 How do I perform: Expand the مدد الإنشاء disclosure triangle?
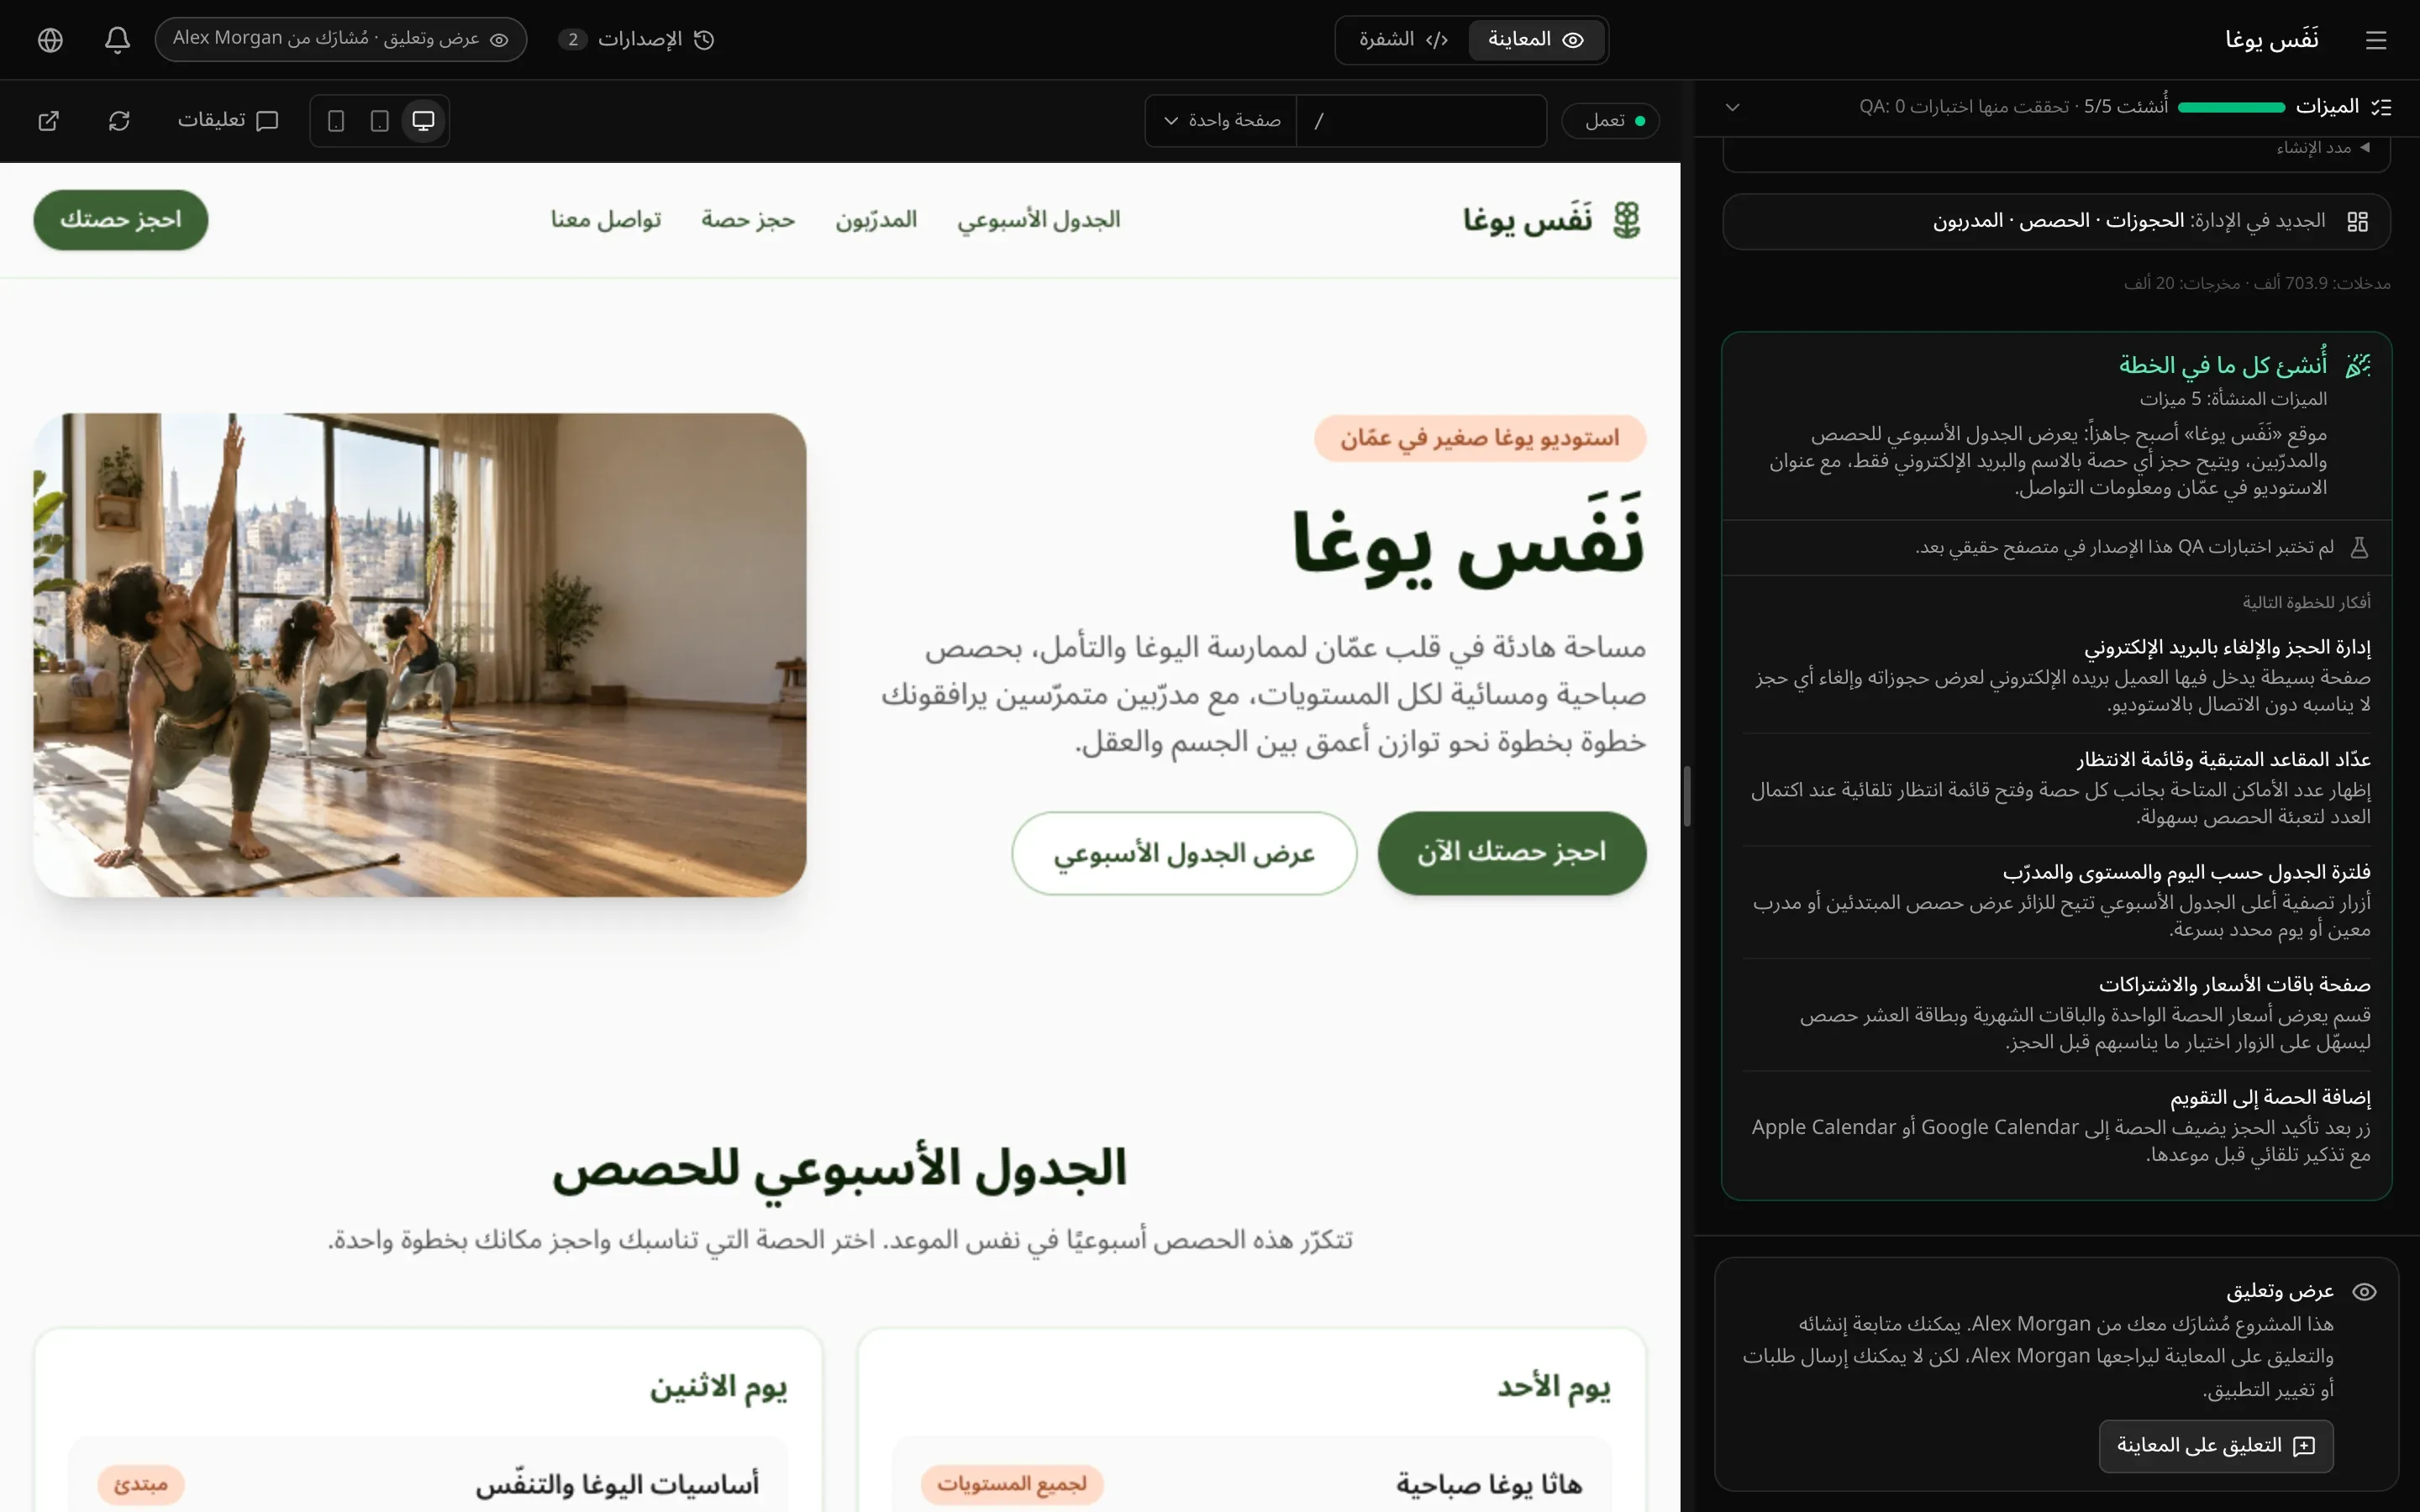2365,147
